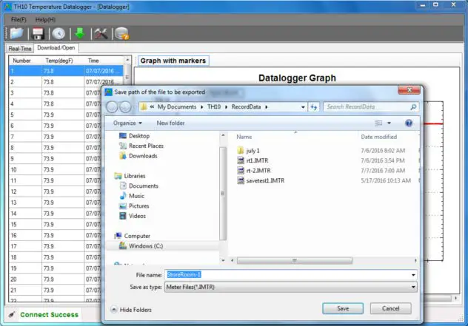Click the change view icon in dialog

coord(378,123)
